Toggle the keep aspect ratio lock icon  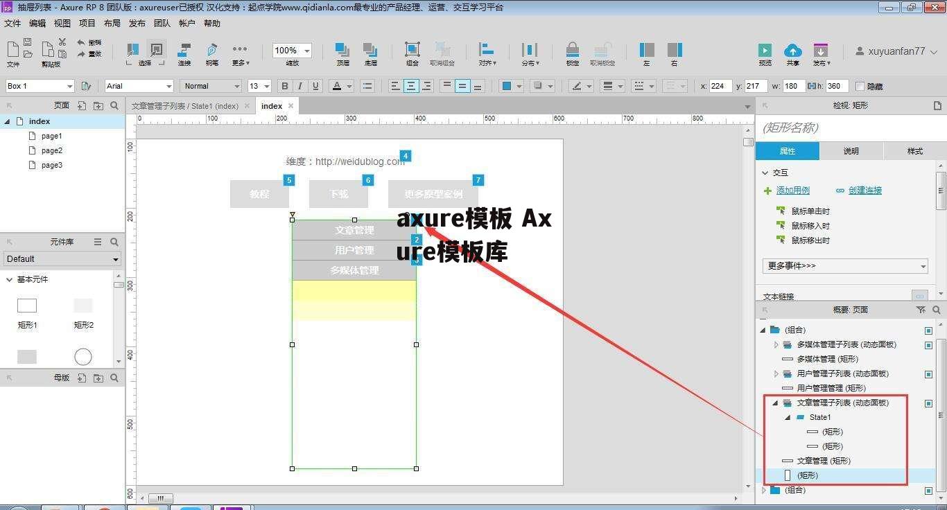(x=811, y=86)
